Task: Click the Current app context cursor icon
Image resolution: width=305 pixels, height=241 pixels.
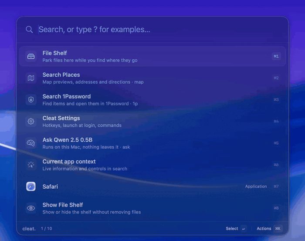Action: [31, 165]
